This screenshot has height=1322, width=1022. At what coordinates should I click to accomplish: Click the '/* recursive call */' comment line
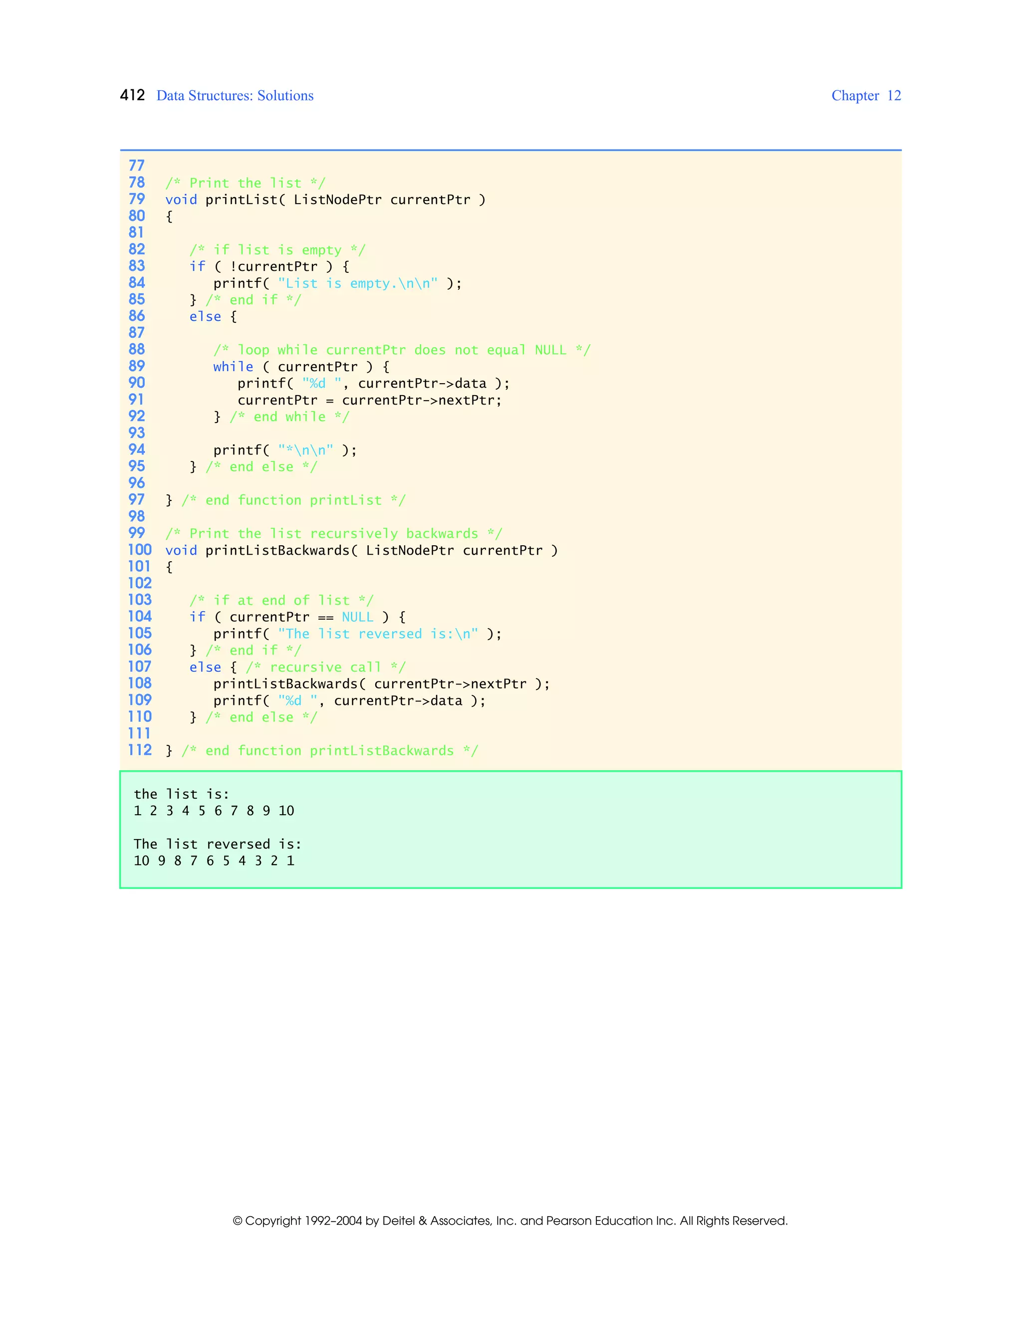point(326,667)
